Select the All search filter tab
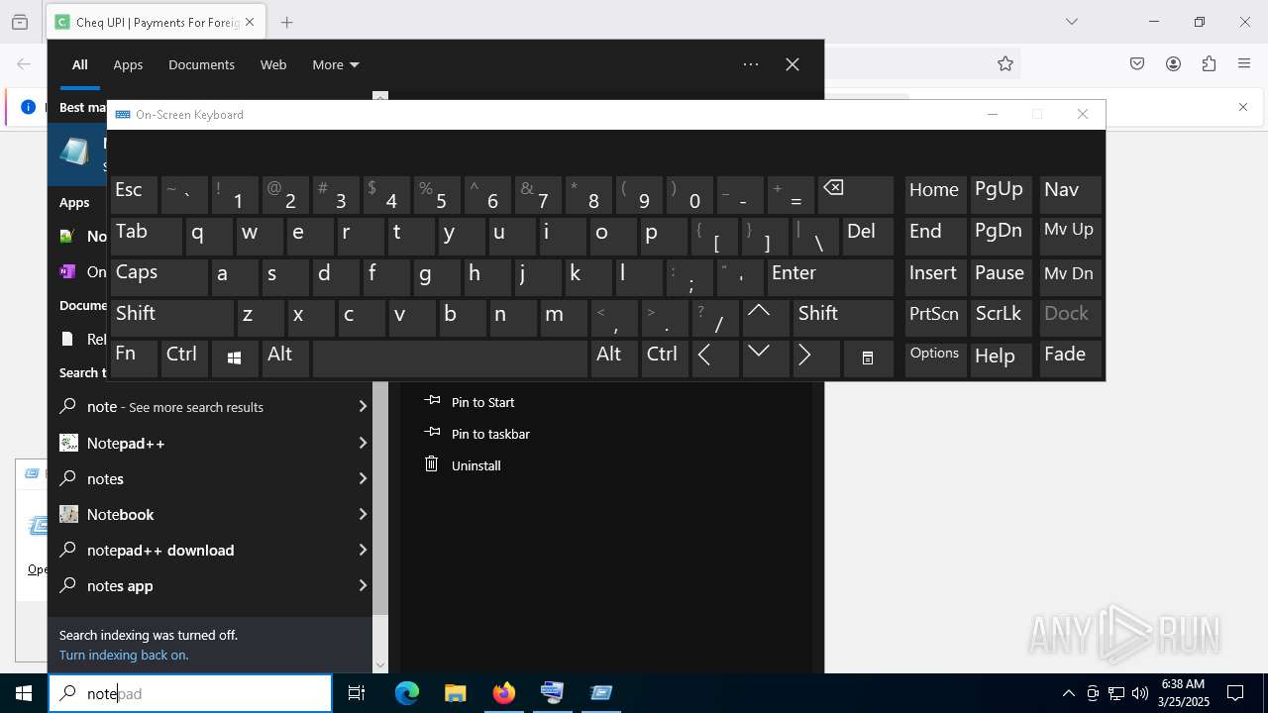 coord(80,64)
